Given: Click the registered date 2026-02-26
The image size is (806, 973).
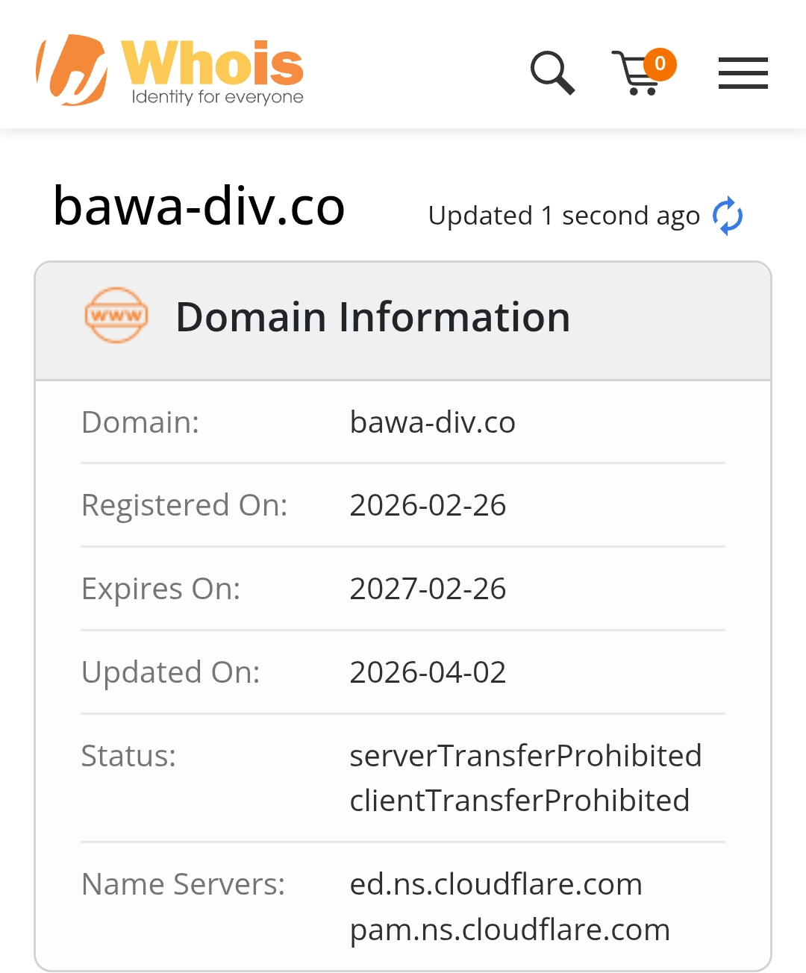Looking at the screenshot, I should pyautogui.click(x=428, y=505).
